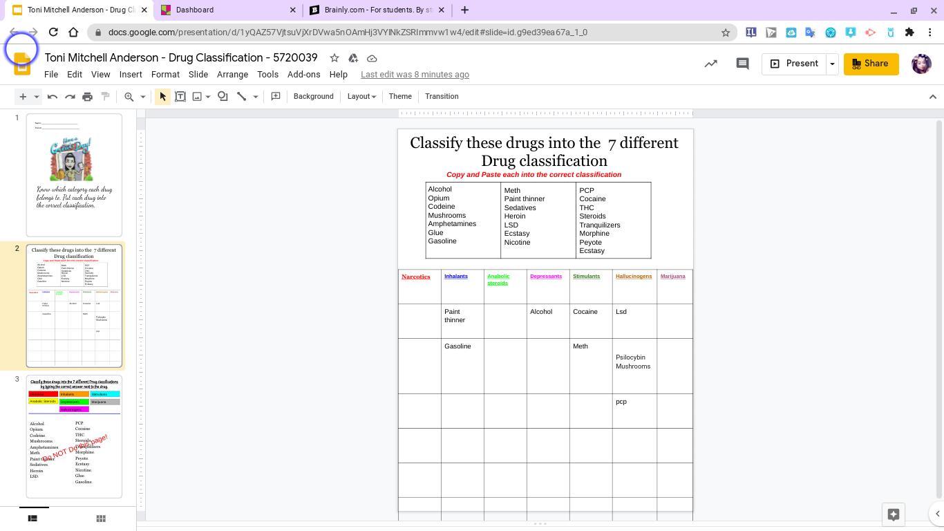Open the Add-ons menu
This screenshot has width=944, height=531.
(304, 75)
